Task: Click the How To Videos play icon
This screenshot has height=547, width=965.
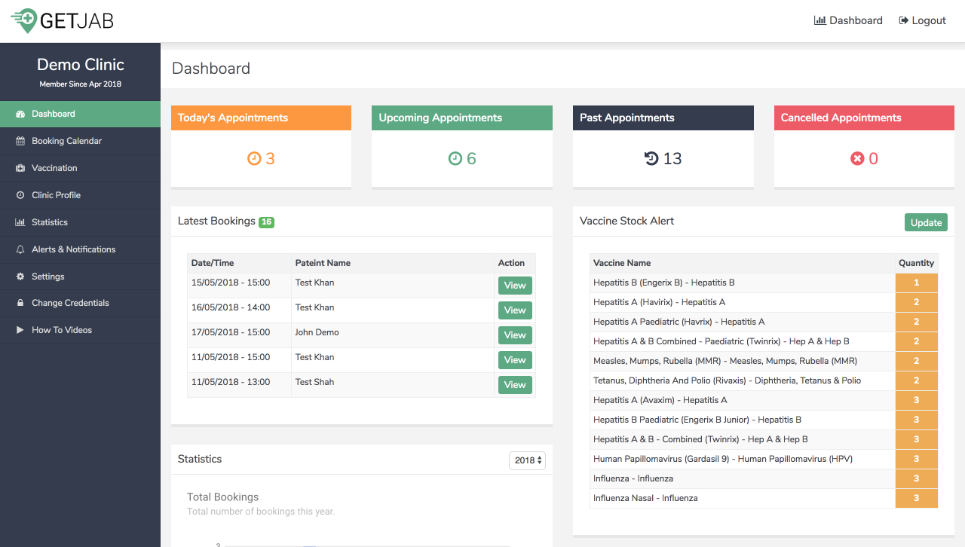Action: click(20, 330)
